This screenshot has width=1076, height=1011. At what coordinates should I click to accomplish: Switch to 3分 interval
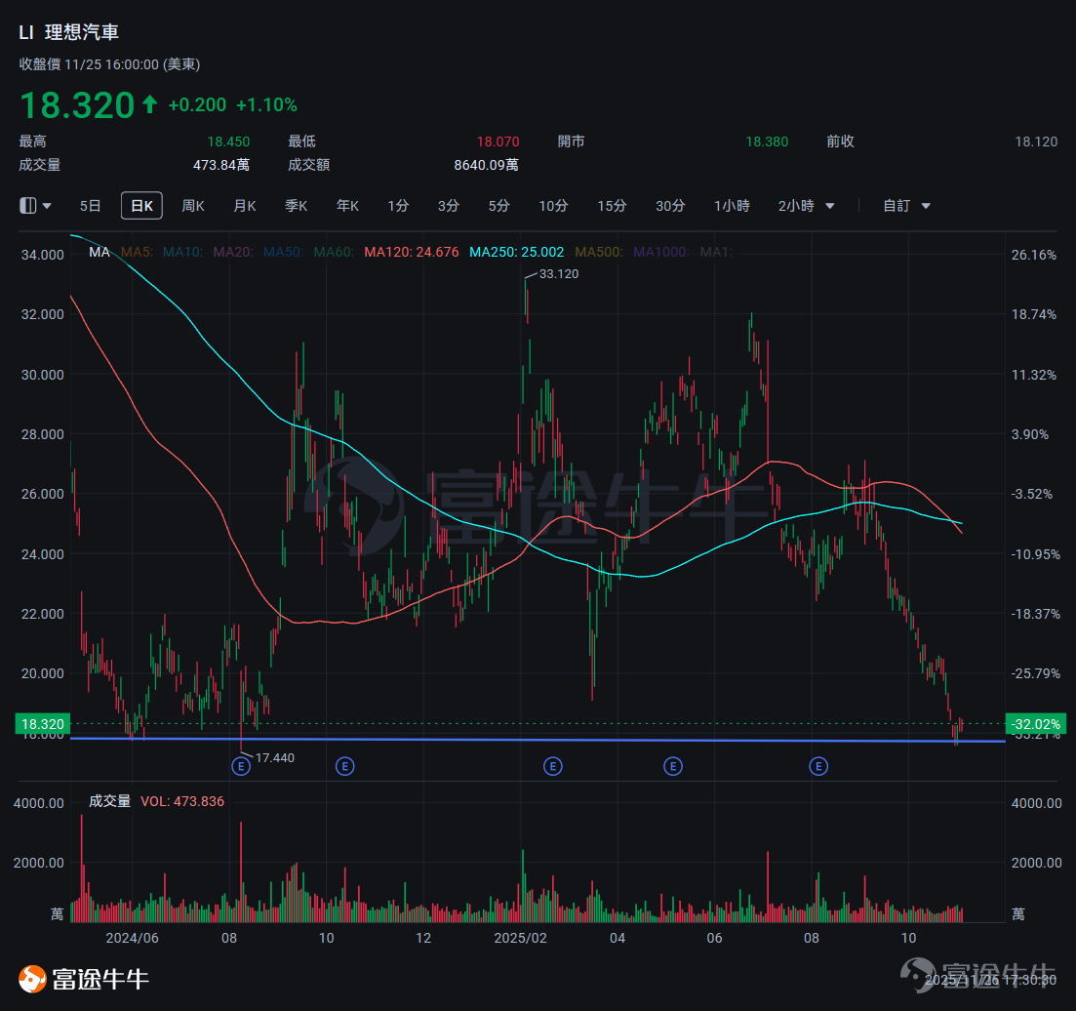pos(448,205)
